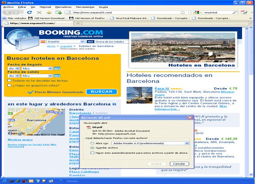Open the arrival date calendar icon
Viewport: 255px width, 184px height.
click(57, 68)
